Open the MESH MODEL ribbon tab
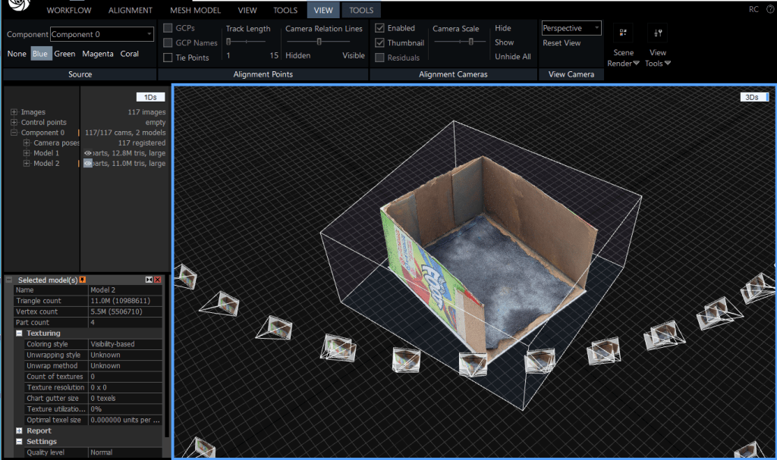 (194, 11)
